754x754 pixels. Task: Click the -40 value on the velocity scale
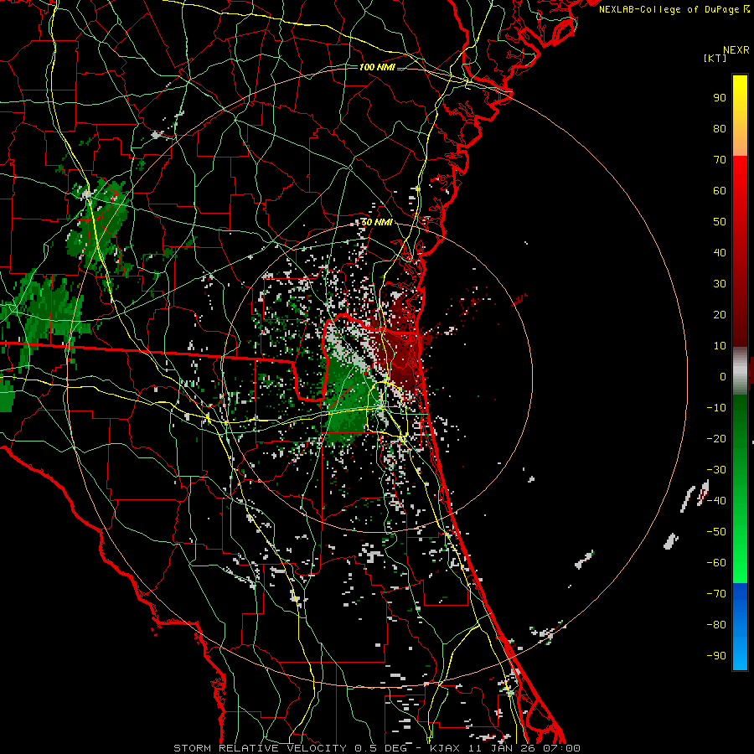coord(716,501)
